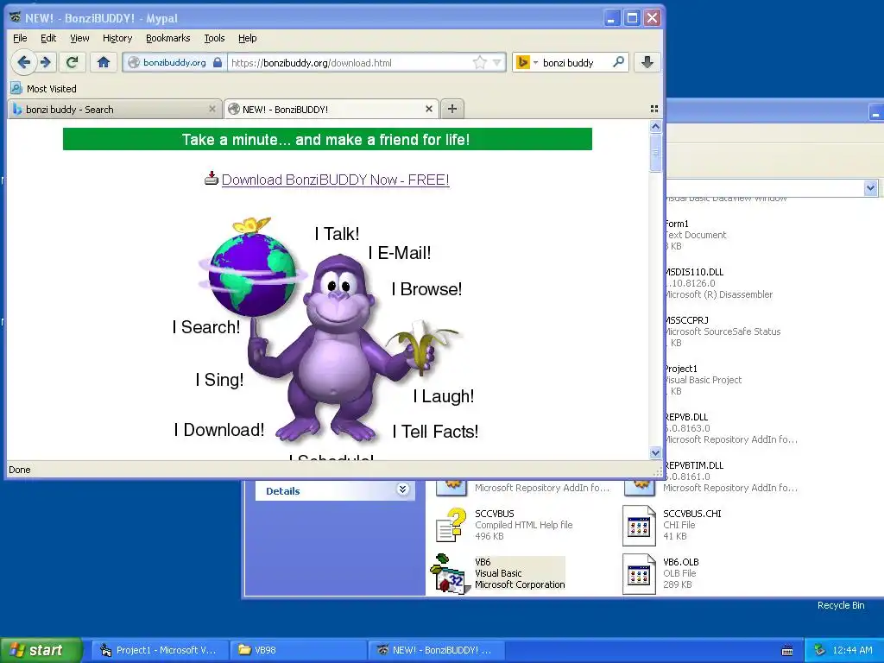Open the Bookmarks menu
This screenshot has height=663, width=884.
[x=168, y=38]
